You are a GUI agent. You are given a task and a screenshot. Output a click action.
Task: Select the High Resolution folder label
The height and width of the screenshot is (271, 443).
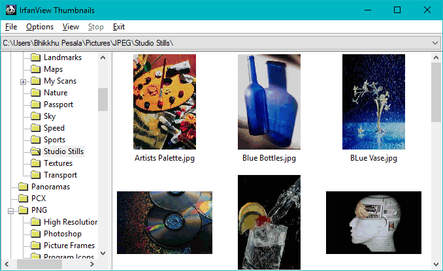(71, 222)
